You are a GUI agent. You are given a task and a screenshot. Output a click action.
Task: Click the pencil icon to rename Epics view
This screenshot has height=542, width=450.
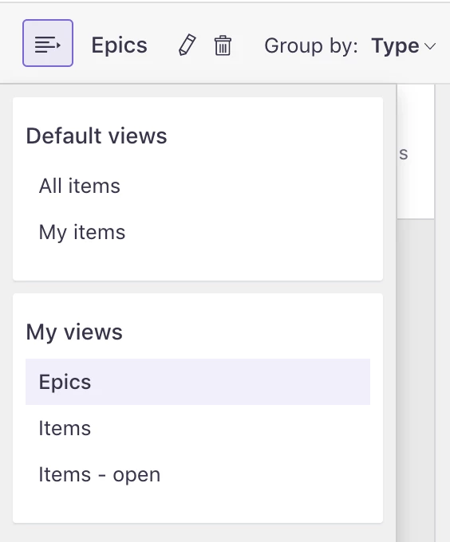click(x=187, y=45)
